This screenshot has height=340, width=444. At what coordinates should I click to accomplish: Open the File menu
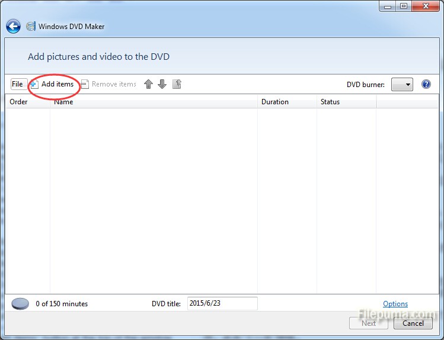coord(17,84)
